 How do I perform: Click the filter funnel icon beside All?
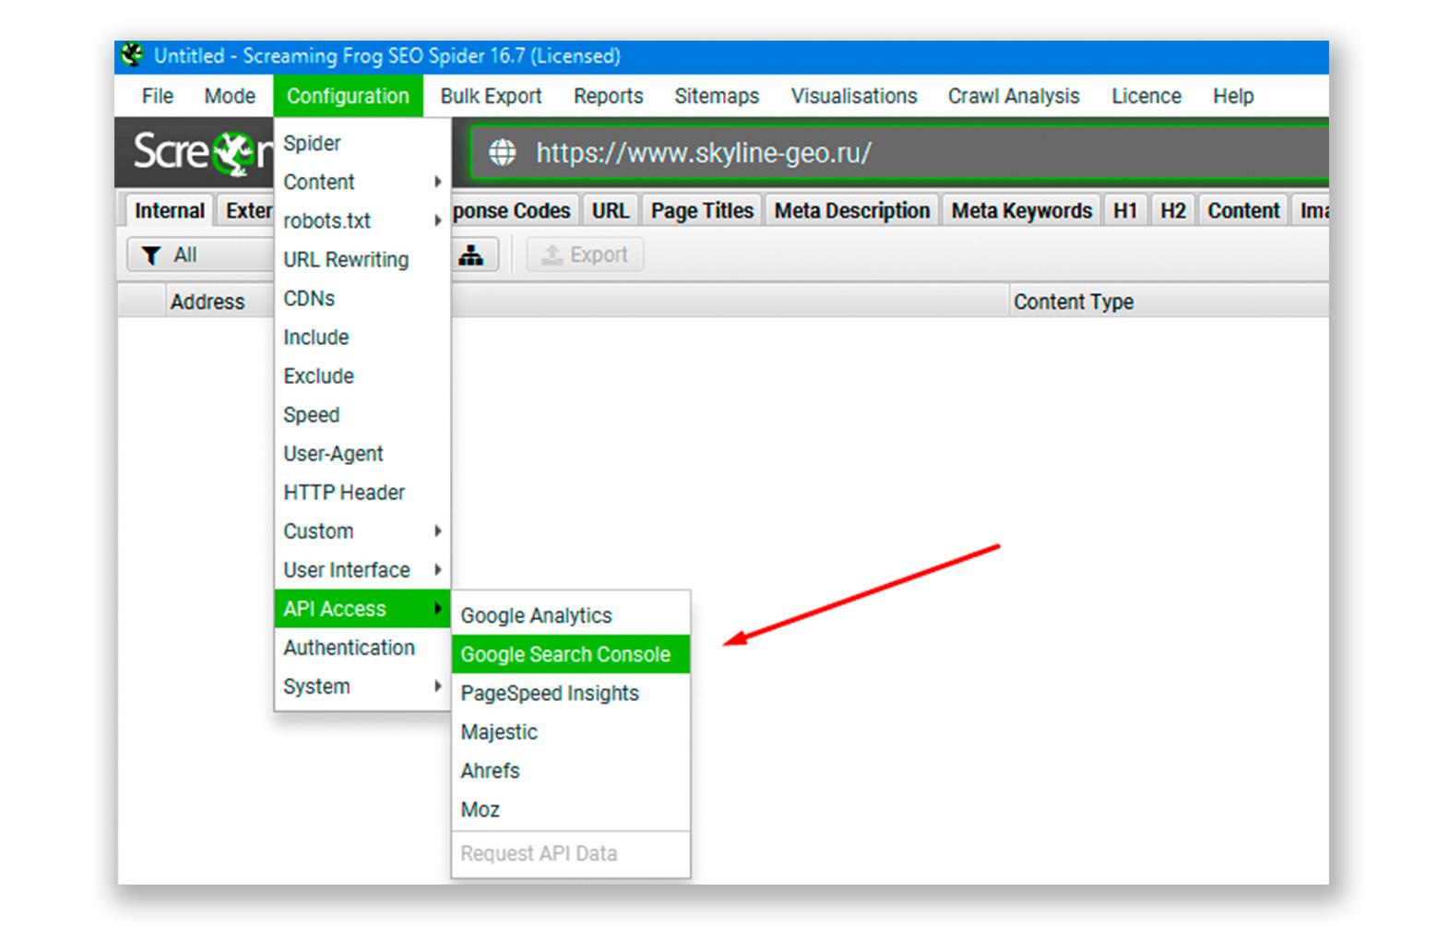(x=151, y=256)
